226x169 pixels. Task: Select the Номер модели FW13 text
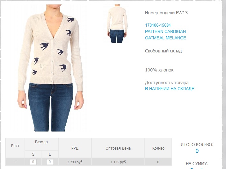point(166,13)
